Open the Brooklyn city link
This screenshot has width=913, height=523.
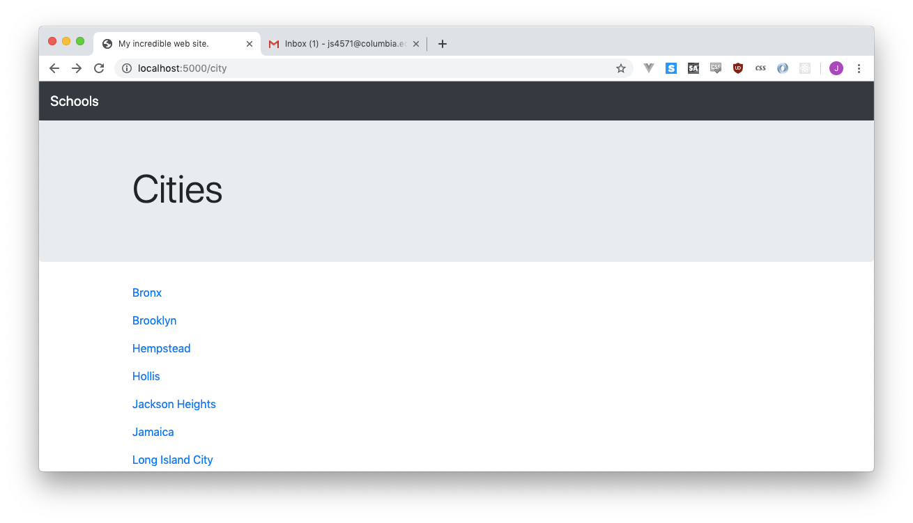(154, 320)
